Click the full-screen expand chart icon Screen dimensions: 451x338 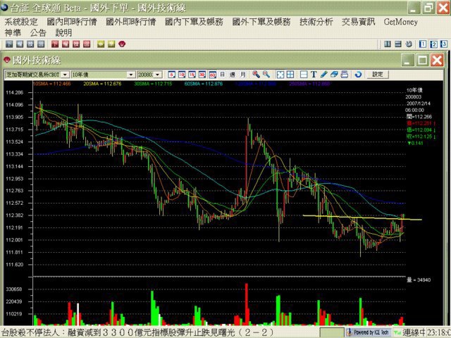280,75
